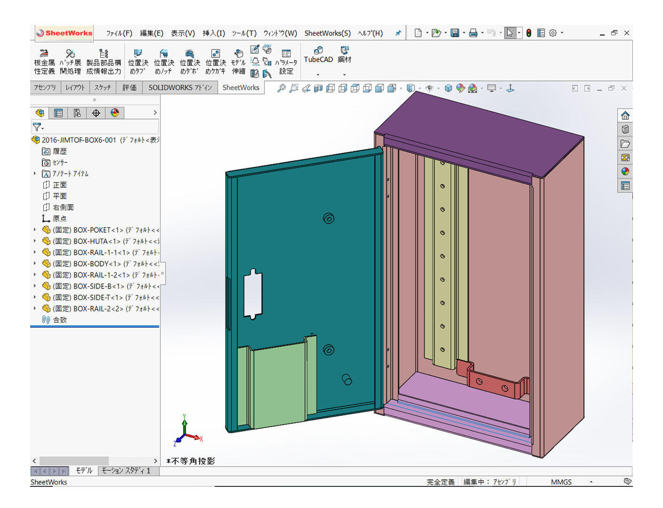Open the TubeCAD dropdown arrow
The image size is (663, 508).
coord(318,74)
